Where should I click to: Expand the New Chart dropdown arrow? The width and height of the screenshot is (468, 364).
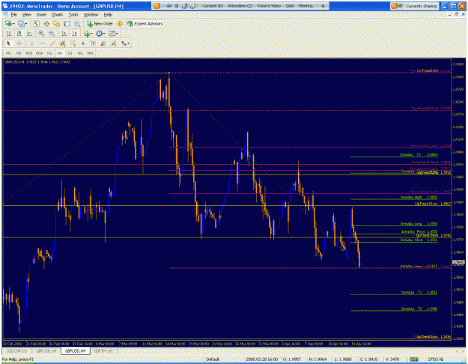(13, 23)
